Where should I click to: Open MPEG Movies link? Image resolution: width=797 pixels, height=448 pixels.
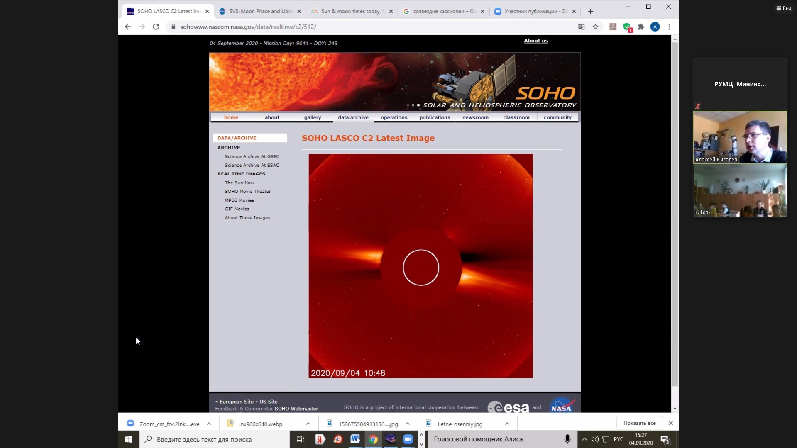pos(240,200)
